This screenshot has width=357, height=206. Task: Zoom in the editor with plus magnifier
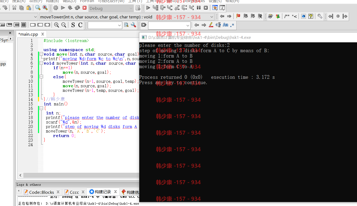coord(57,25)
